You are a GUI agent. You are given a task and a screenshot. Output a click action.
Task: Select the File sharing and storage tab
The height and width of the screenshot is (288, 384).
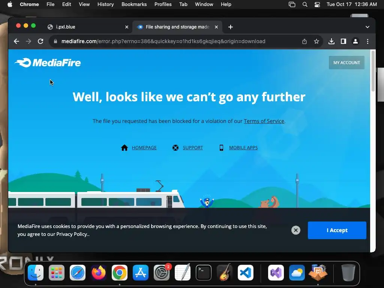pos(177,27)
